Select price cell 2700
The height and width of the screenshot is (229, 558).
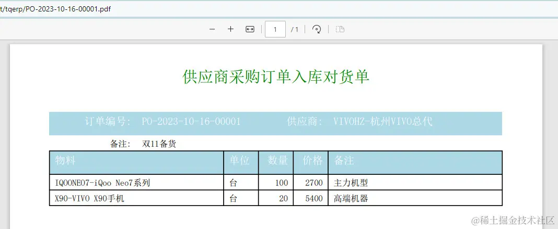point(311,183)
